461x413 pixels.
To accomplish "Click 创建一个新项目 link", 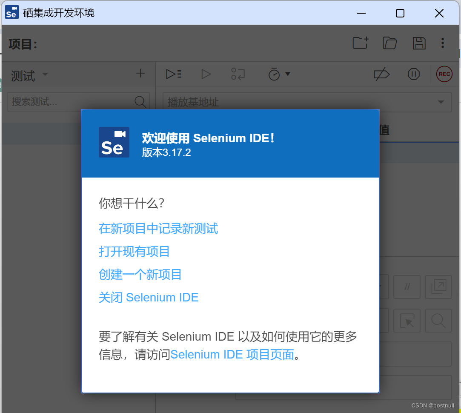I will 140,275.
